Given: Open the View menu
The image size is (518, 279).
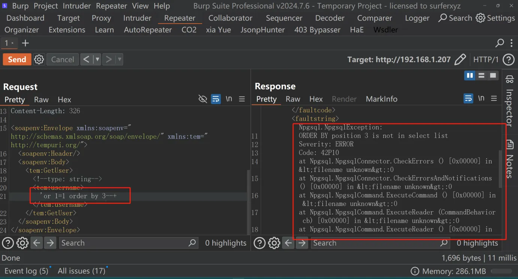Looking at the screenshot, I should [140, 6].
